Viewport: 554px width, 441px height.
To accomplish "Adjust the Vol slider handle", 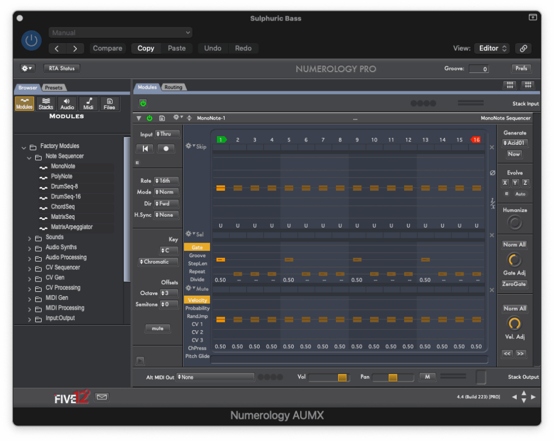I will 342,377.
